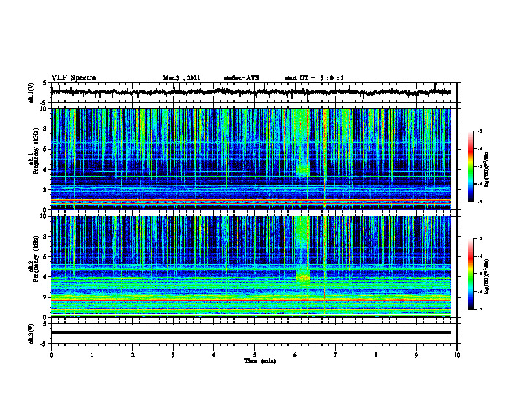This screenshot has height=398, width=515.
Task: Click the time axis tick label "10"
Action: coord(457,355)
